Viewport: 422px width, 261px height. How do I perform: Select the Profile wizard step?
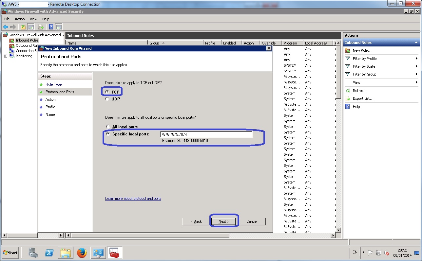tap(50, 107)
